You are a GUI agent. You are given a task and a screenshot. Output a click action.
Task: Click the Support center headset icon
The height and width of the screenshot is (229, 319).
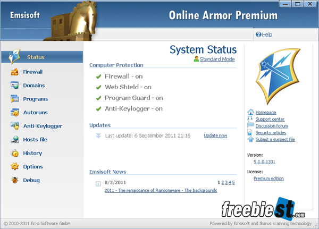250,119
